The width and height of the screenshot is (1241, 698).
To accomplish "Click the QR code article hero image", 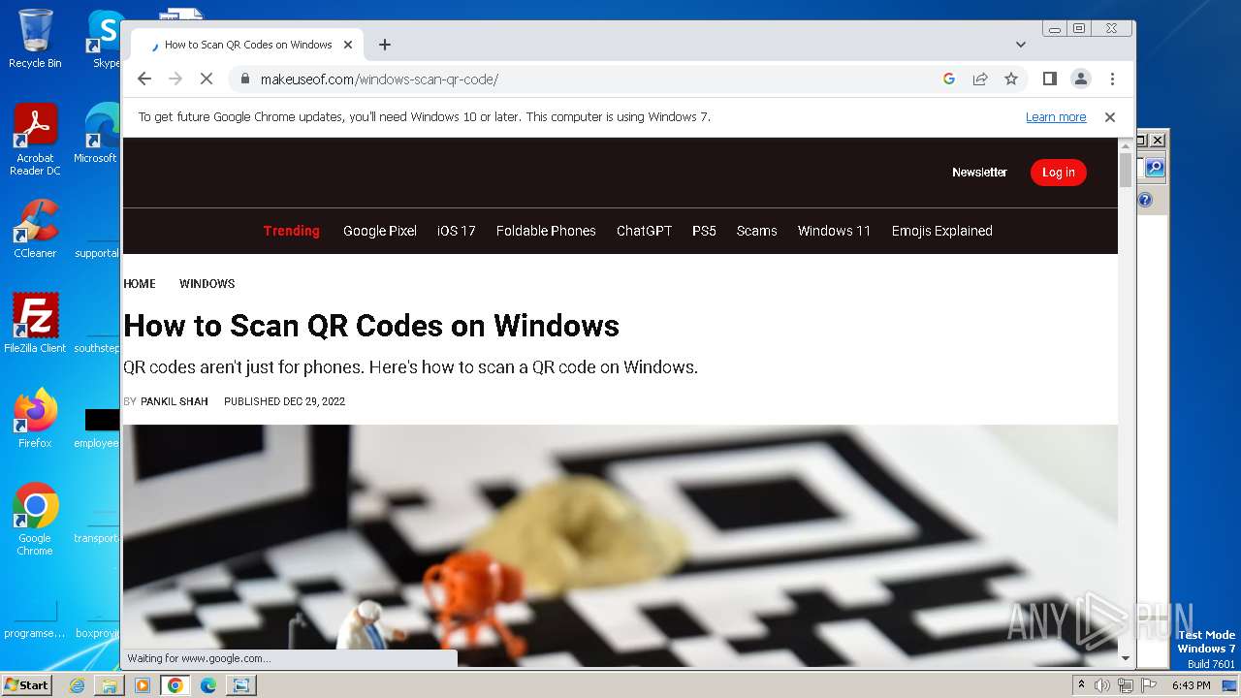I will tap(620, 545).
